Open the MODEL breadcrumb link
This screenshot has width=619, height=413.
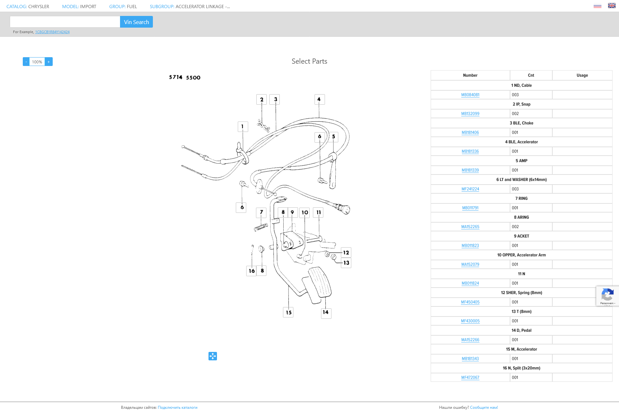pyautogui.click(x=79, y=6)
